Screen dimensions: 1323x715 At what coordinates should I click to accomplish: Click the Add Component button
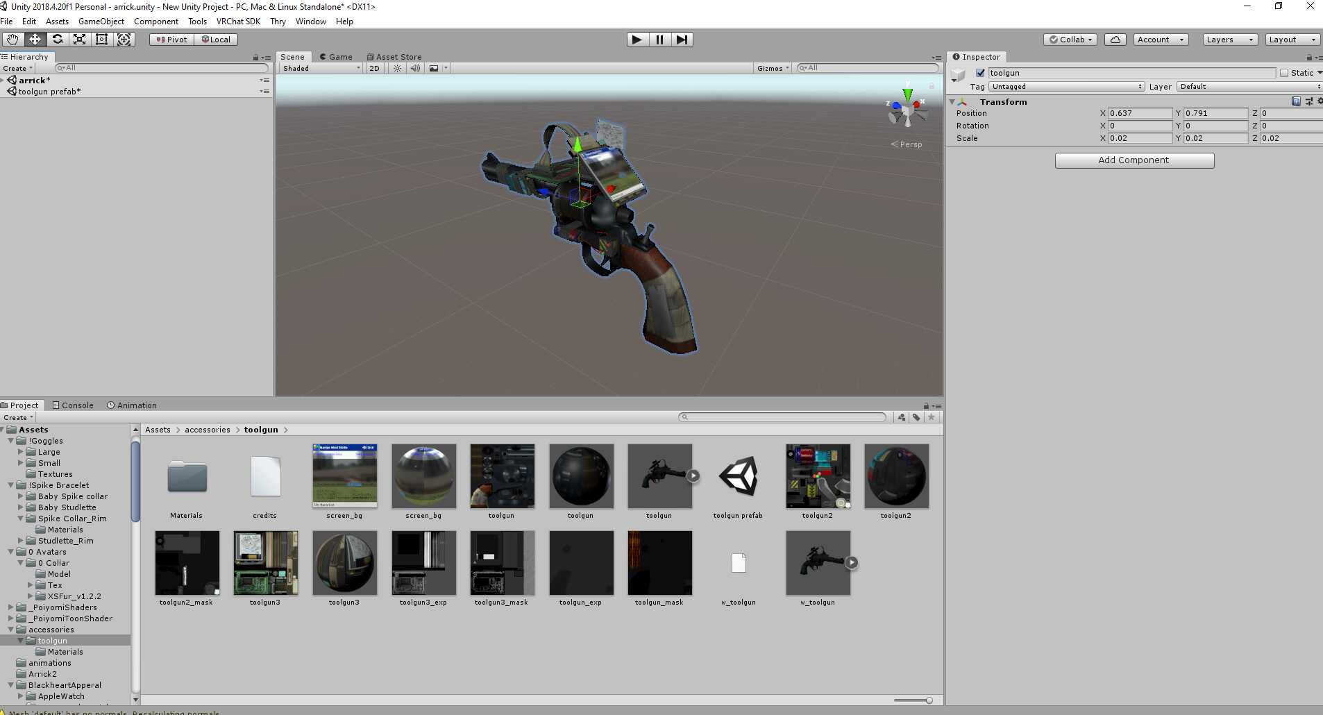pyautogui.click(x=1134, y=160)
